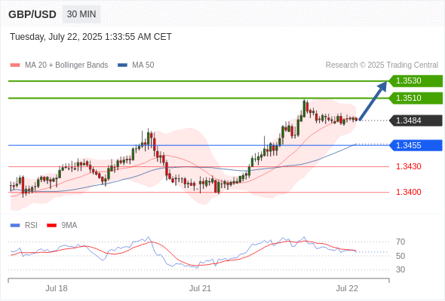Click the RSI legend label
445x301 pixels.
31,226
